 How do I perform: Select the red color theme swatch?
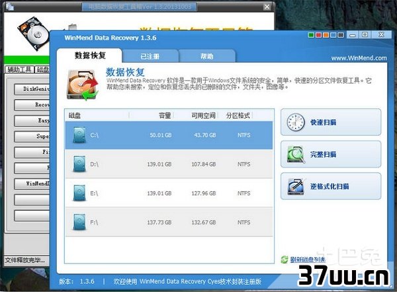point(318,35)
